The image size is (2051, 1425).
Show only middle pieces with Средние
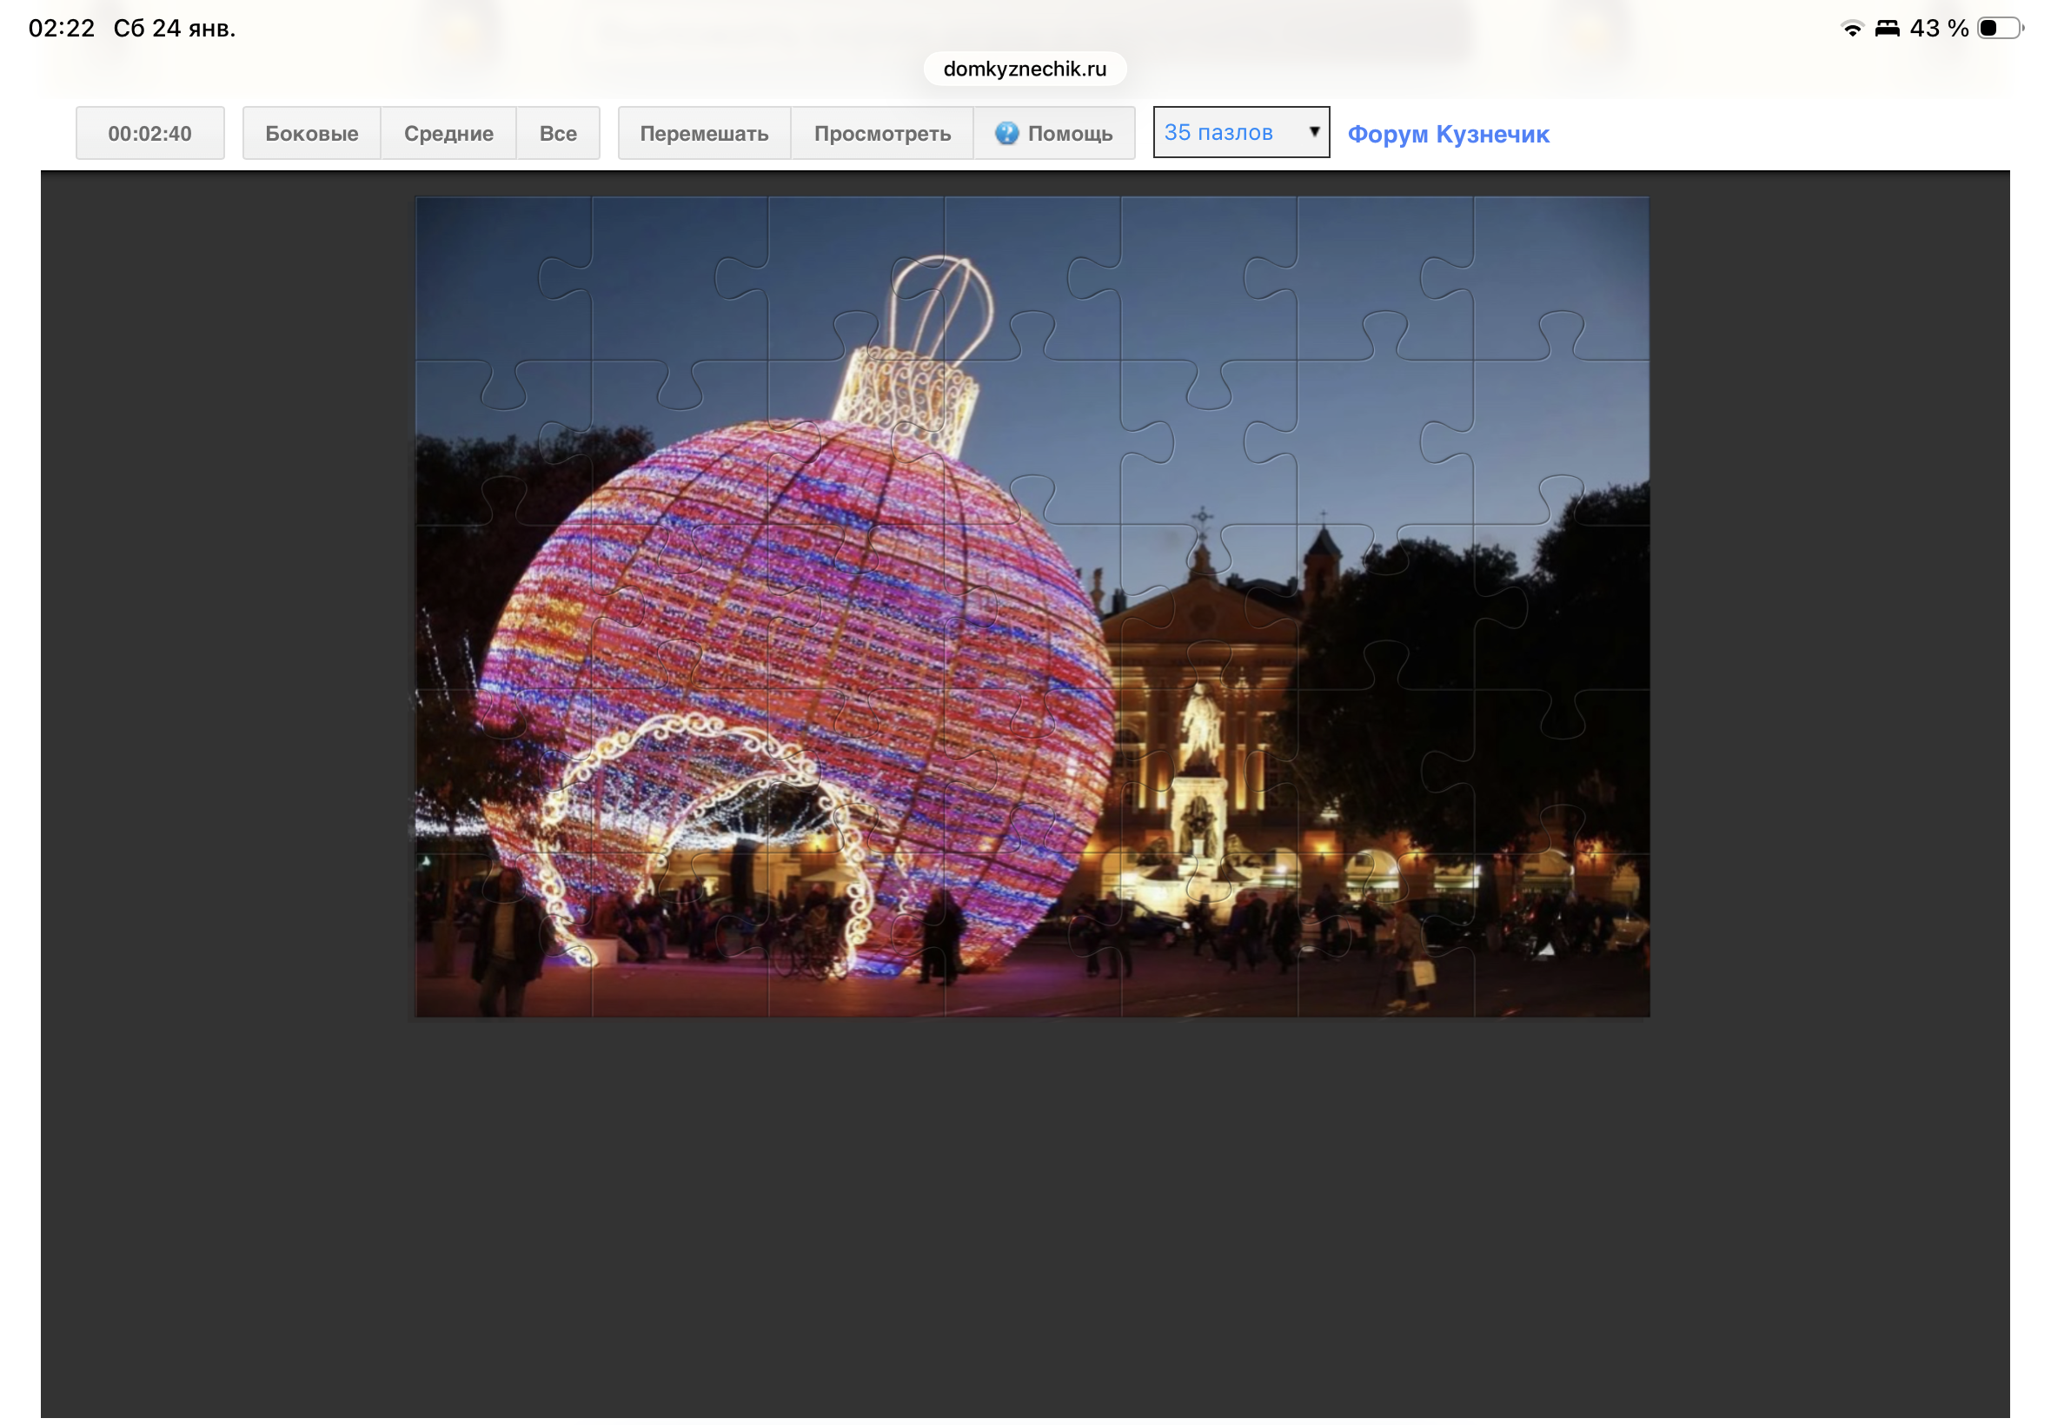[448, 133]
